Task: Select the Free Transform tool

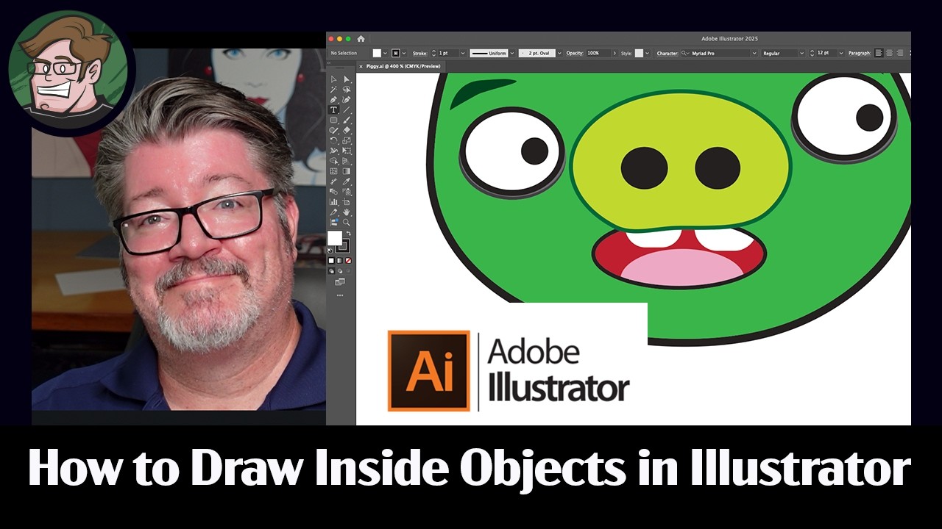Action: click(x=347, y=151)
